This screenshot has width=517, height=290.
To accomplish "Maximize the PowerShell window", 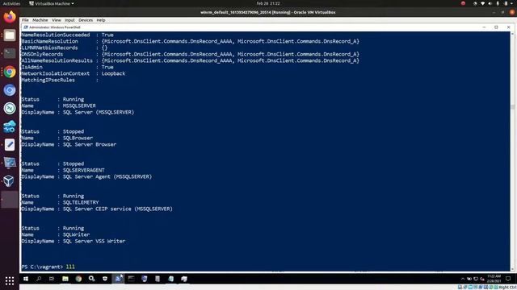I will 496,27.
